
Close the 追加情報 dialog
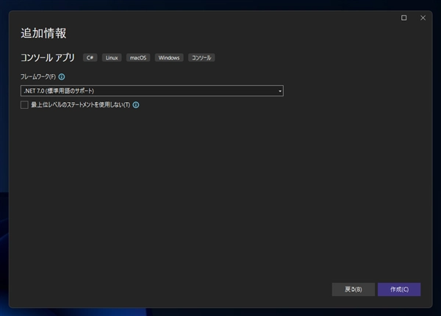tap(423, 18)
